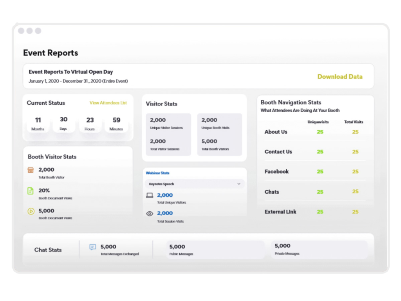Viewport: 401px width, 301px height.
Task: Click Contact Us unique visits value 25
Action: pyautogui.click(x=320, y=152)
